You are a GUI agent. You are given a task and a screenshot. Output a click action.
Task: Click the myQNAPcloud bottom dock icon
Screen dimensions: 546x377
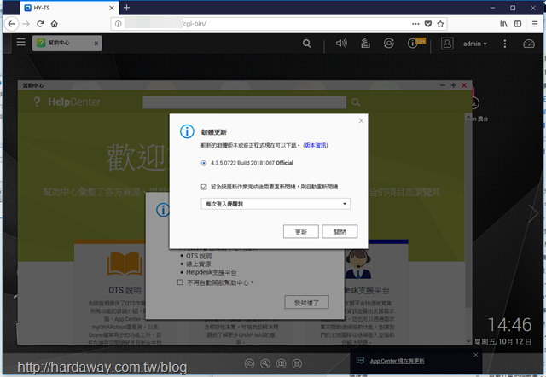click(x=249, y=363)
